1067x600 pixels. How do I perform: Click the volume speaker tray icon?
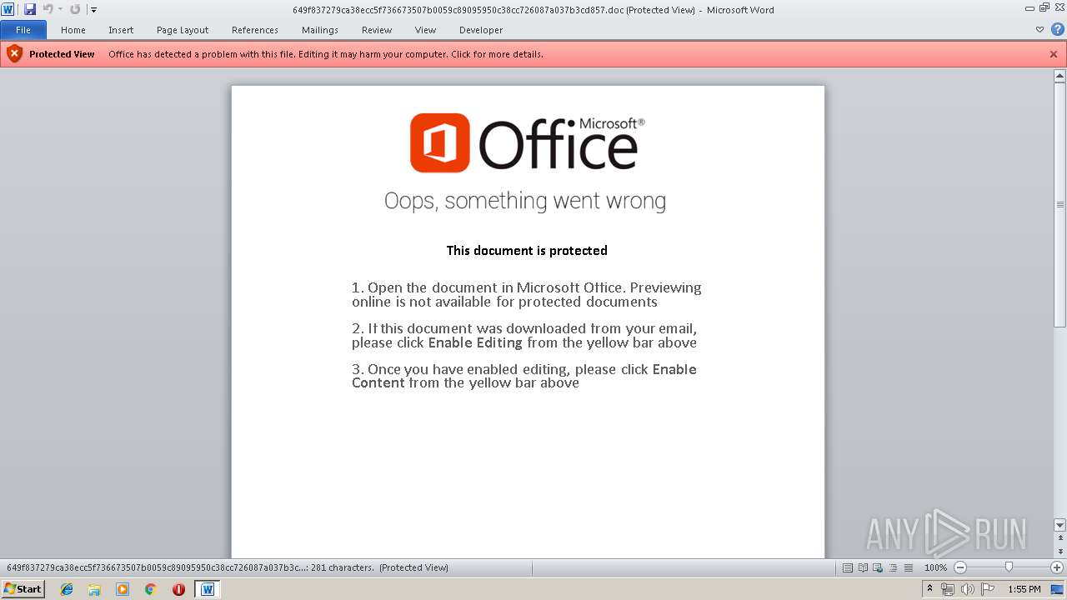(x=967, y=589)
